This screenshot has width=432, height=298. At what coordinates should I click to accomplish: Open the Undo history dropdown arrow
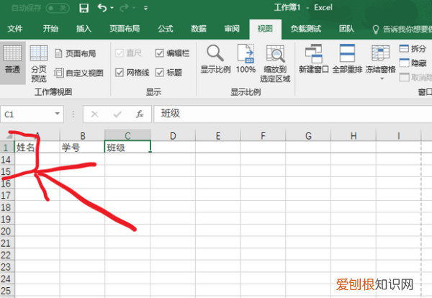(112, 8)
